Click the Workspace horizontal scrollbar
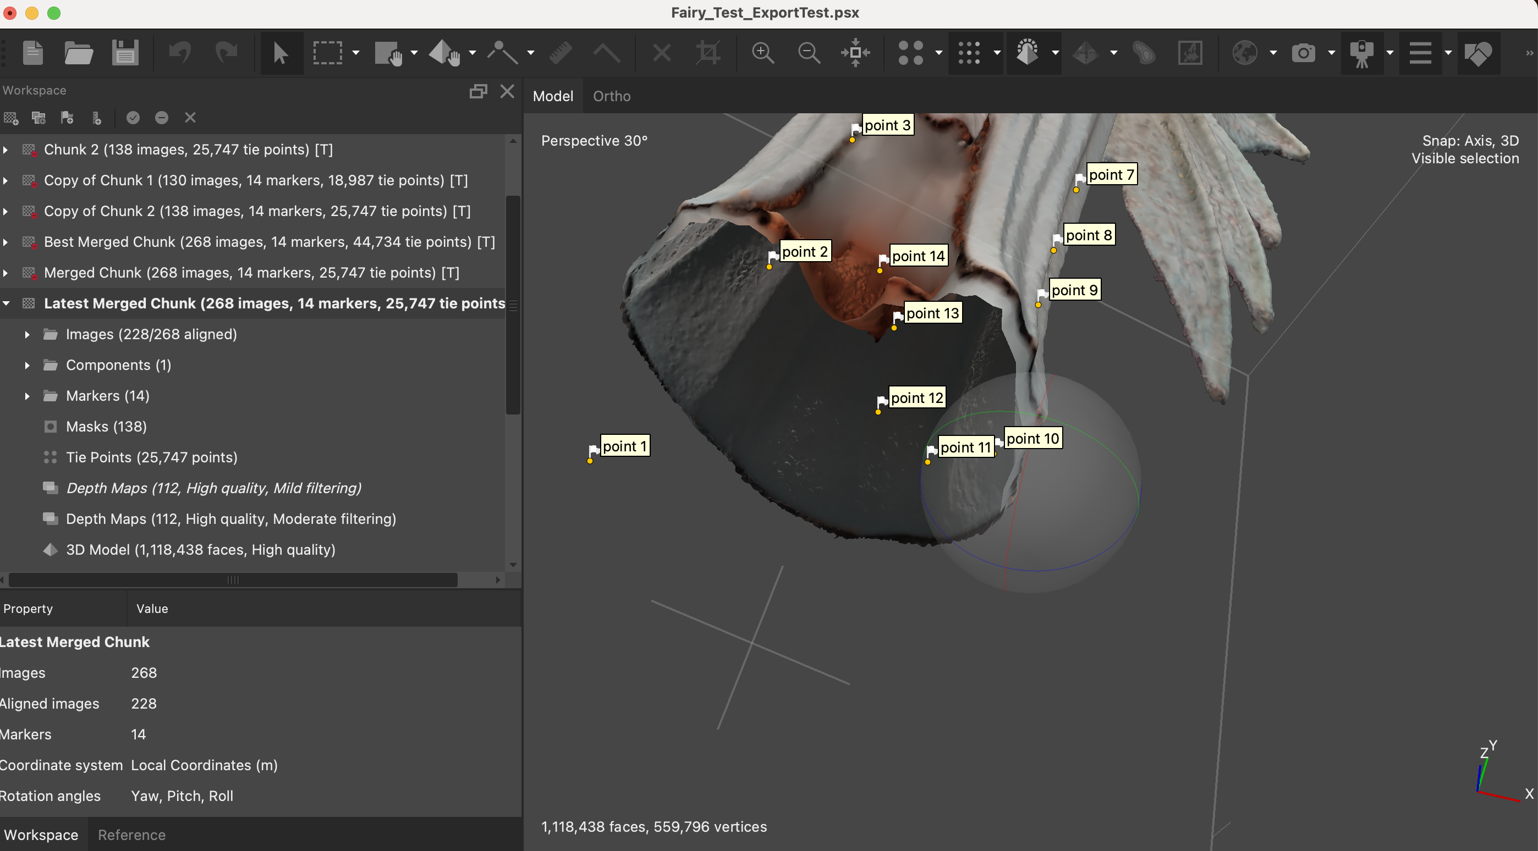 click(x=233, y=580)
